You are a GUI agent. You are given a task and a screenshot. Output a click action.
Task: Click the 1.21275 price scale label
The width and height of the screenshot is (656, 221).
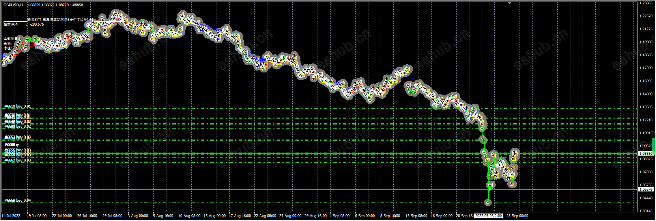[x=646, y=29]
